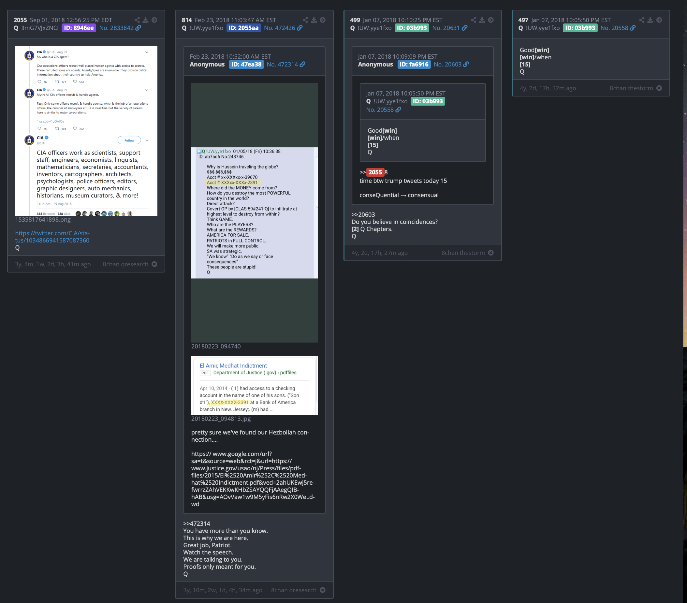Click link icon beside nested No. 20558 in post 499
This screenshot has width=687, height=603.
398,110
